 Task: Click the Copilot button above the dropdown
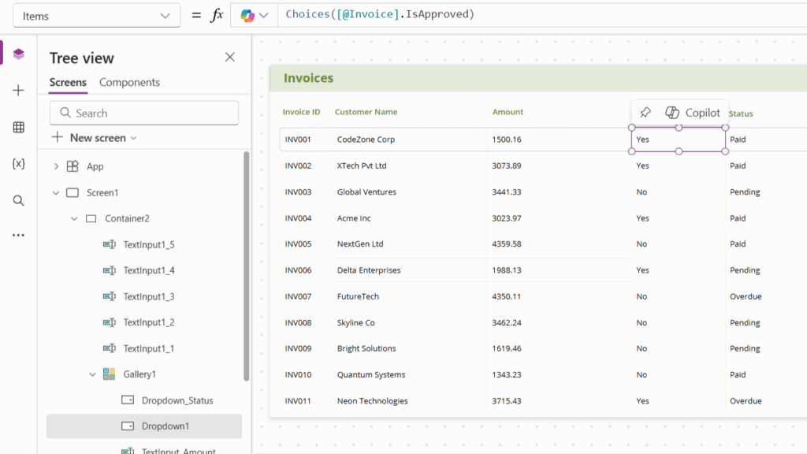click(x=693, y=112)
